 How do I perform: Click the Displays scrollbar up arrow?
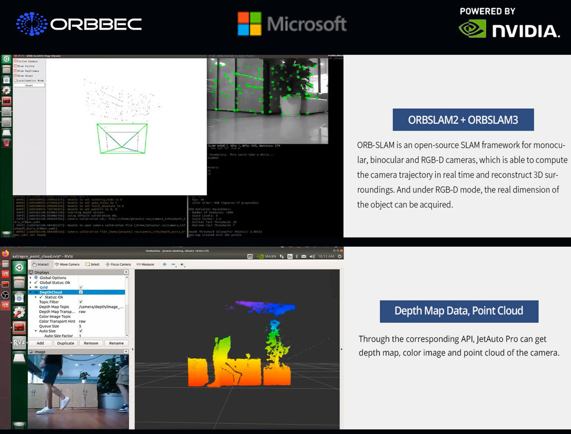tap(127, 277)
